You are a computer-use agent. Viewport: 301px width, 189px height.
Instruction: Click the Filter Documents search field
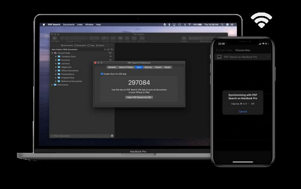(80, 136)
